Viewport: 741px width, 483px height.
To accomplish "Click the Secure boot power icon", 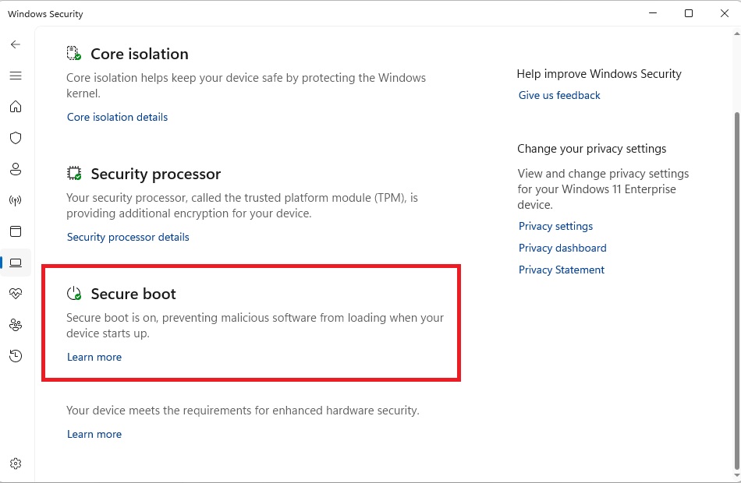I will 74,293.
